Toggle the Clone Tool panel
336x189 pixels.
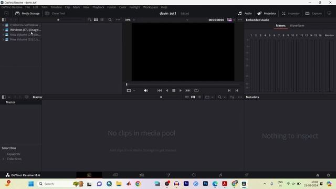click(x=55, y=13)
